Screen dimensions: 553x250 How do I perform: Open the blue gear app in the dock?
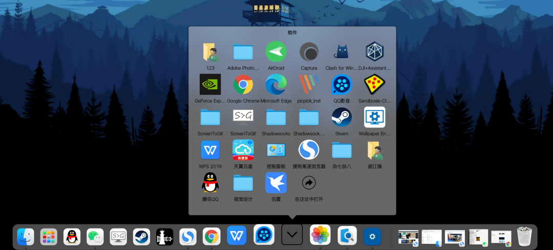(x=372, y=236)
